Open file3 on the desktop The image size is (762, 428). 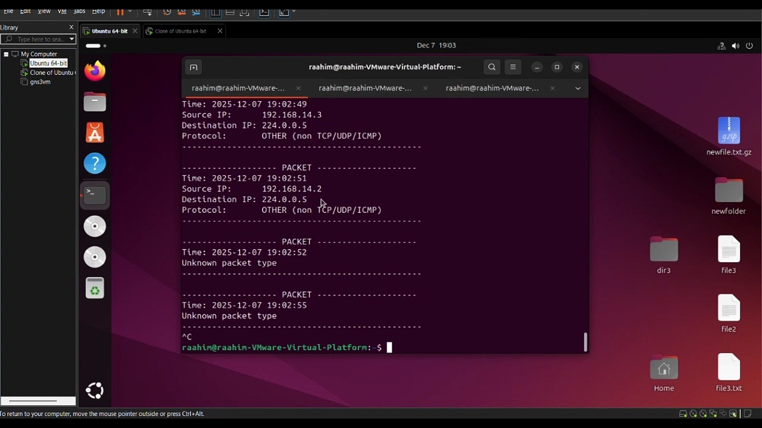click(x=729, y=254)
